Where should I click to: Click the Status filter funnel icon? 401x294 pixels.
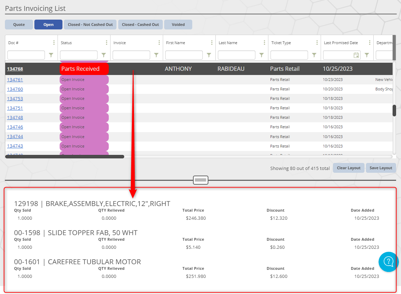pyautogui.click(x=103, y=55)
